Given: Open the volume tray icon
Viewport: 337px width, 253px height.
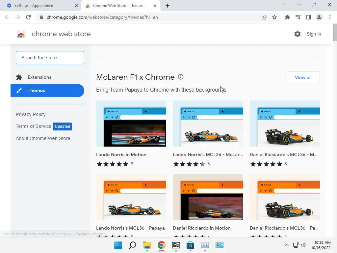Looking at the screenshot, I should click(x=303, y=245).
